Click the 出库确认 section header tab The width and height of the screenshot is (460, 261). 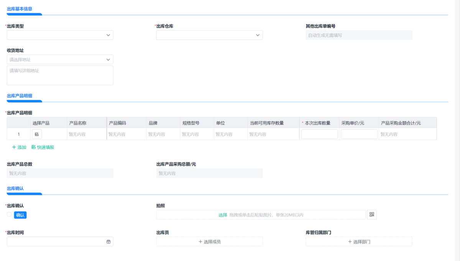(15, 188)
